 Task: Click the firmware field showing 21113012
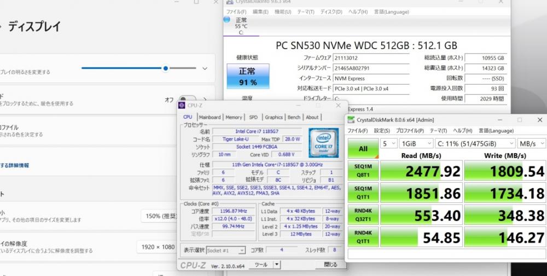pyautogui.click(x=371, y=58)
